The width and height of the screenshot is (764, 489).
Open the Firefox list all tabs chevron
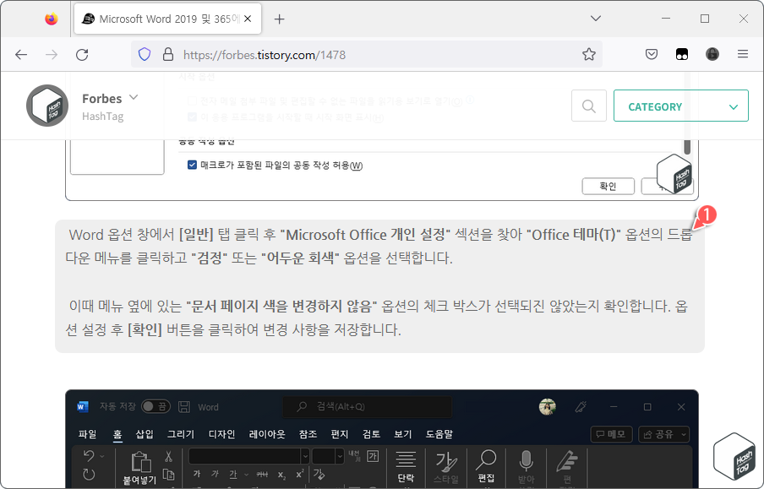pos(596,19)
